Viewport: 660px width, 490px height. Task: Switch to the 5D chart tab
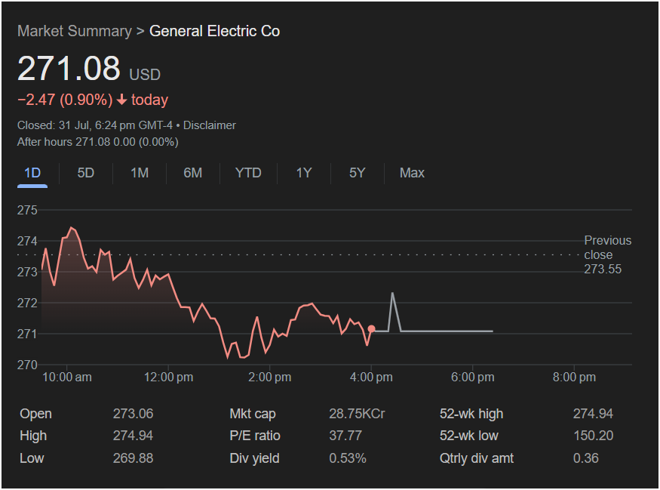(86, 173)
